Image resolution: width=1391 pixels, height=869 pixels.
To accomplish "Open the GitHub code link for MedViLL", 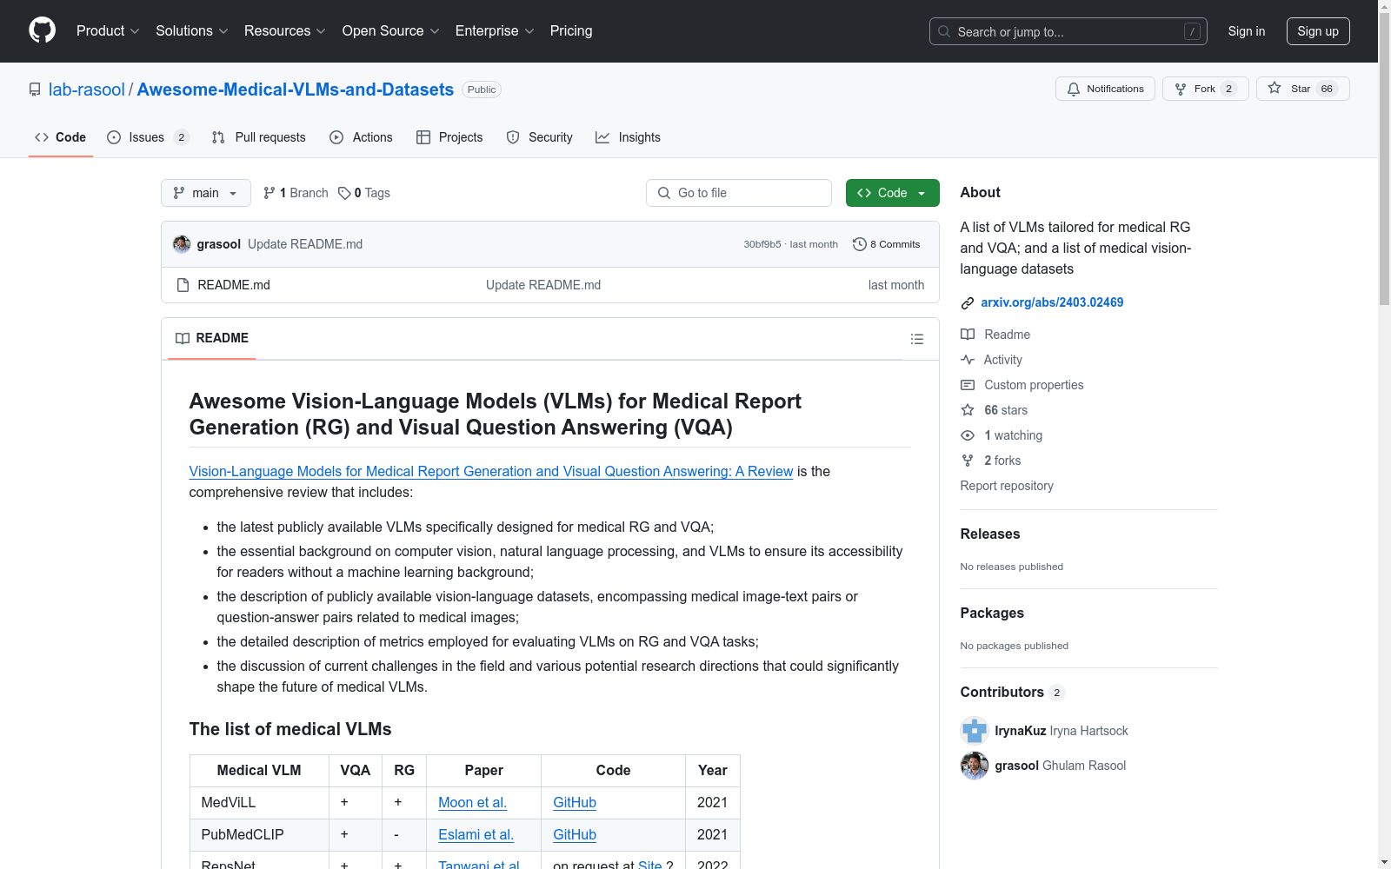I will pos(575,802).
